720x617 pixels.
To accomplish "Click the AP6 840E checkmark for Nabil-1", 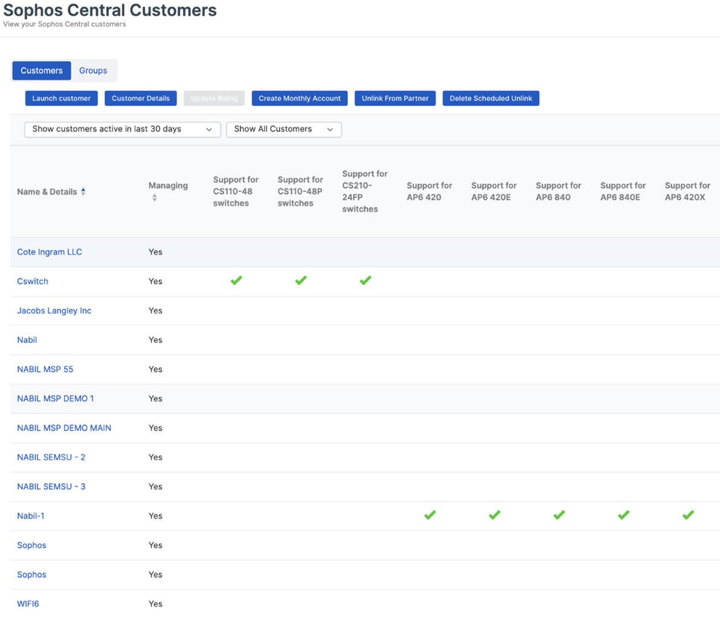I will pos(623,515).
